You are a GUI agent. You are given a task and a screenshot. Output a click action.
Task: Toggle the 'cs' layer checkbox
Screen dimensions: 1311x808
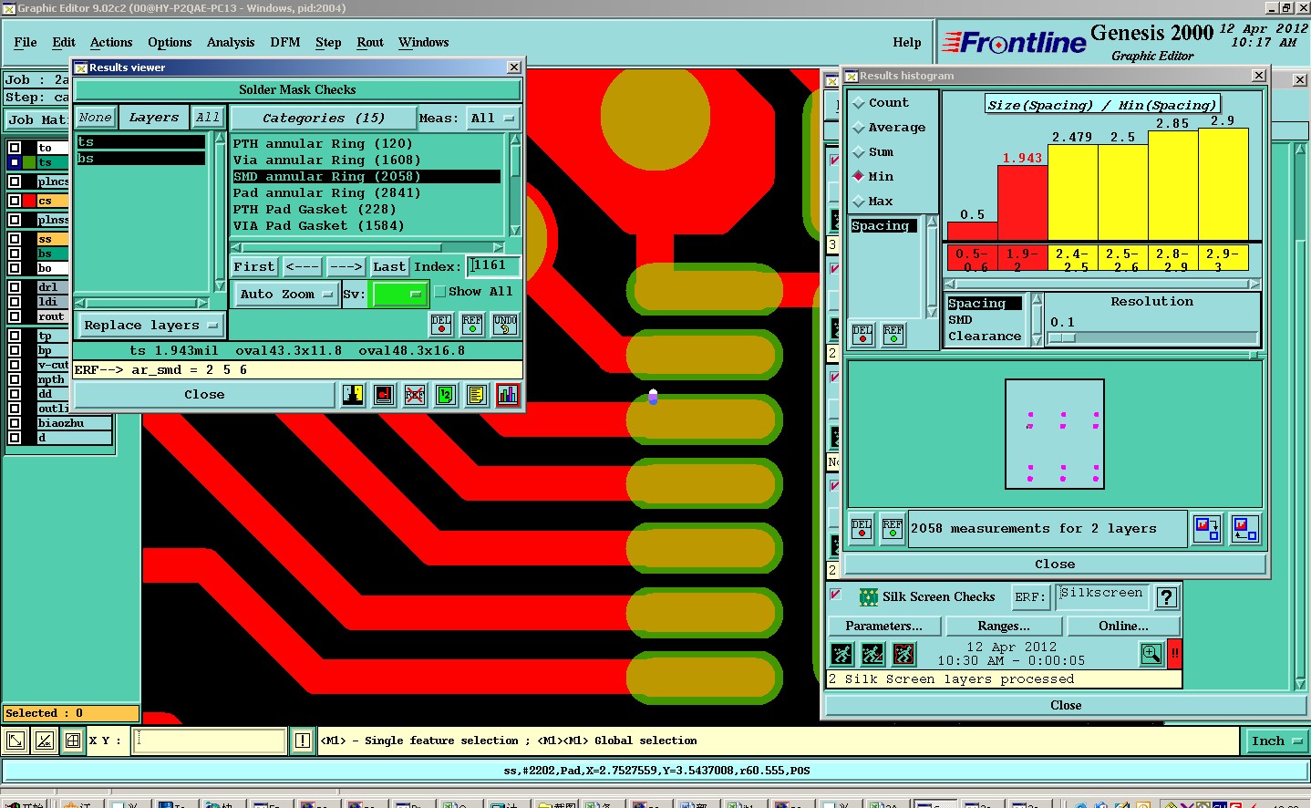coord(15,201)
